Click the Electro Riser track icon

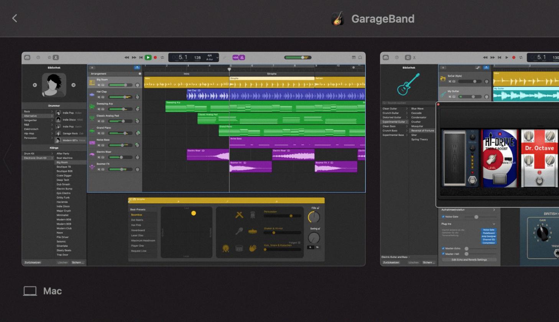tap(92, 154)
